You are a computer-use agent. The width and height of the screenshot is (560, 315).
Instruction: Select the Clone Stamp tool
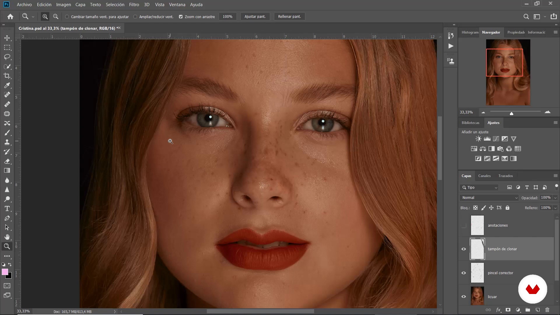[x=7, y=142]
